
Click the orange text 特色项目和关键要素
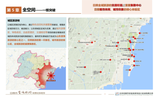42,24
